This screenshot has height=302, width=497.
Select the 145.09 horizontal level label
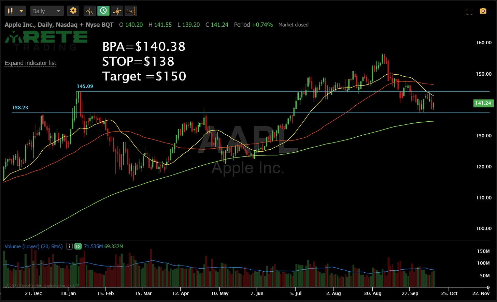85,86
